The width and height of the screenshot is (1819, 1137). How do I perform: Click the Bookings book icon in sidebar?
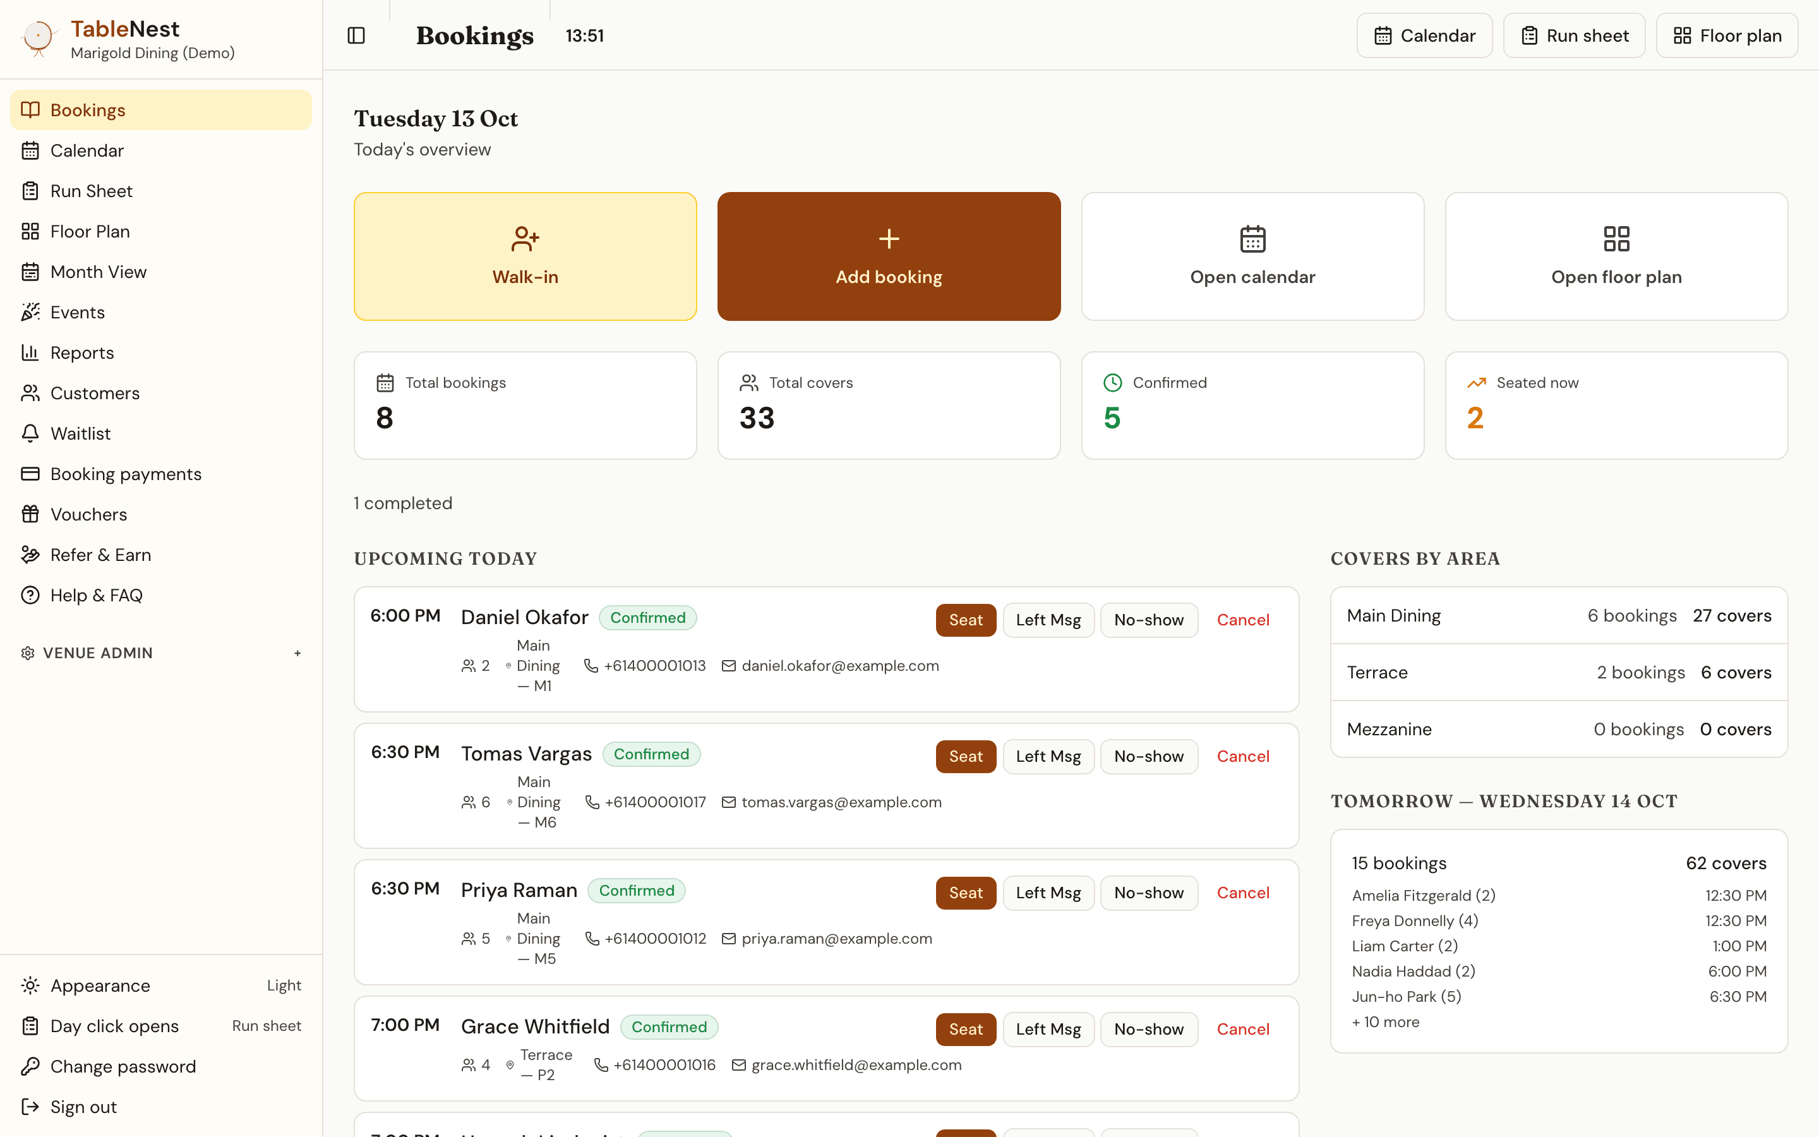click(30, 110)
